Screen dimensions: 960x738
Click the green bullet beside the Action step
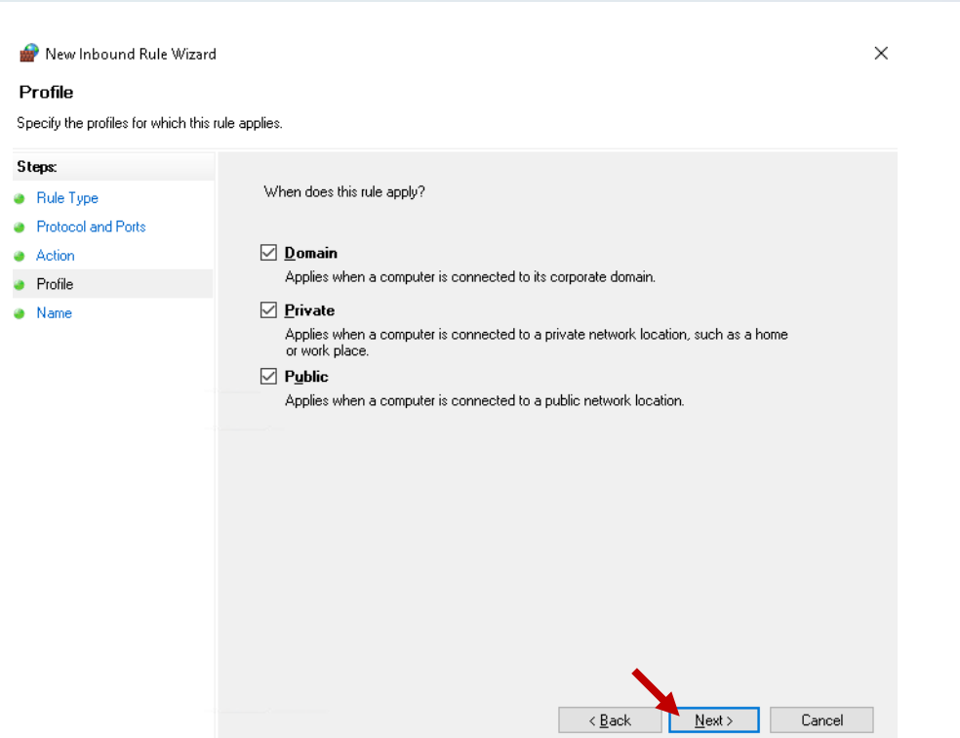pyautogui.click(x=18, y=256)
